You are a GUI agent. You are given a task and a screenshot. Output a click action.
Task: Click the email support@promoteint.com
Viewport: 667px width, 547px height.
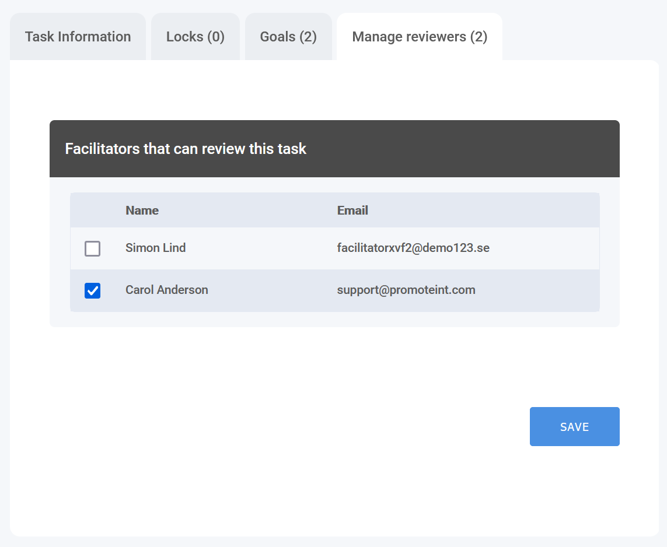[406, 290]
